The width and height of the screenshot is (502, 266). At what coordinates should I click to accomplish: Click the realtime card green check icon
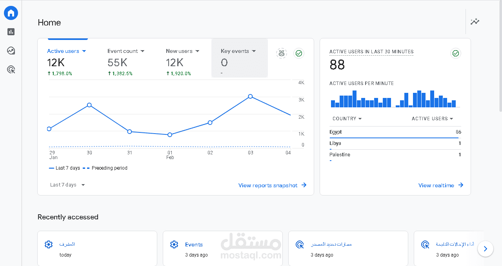[456, 53]
